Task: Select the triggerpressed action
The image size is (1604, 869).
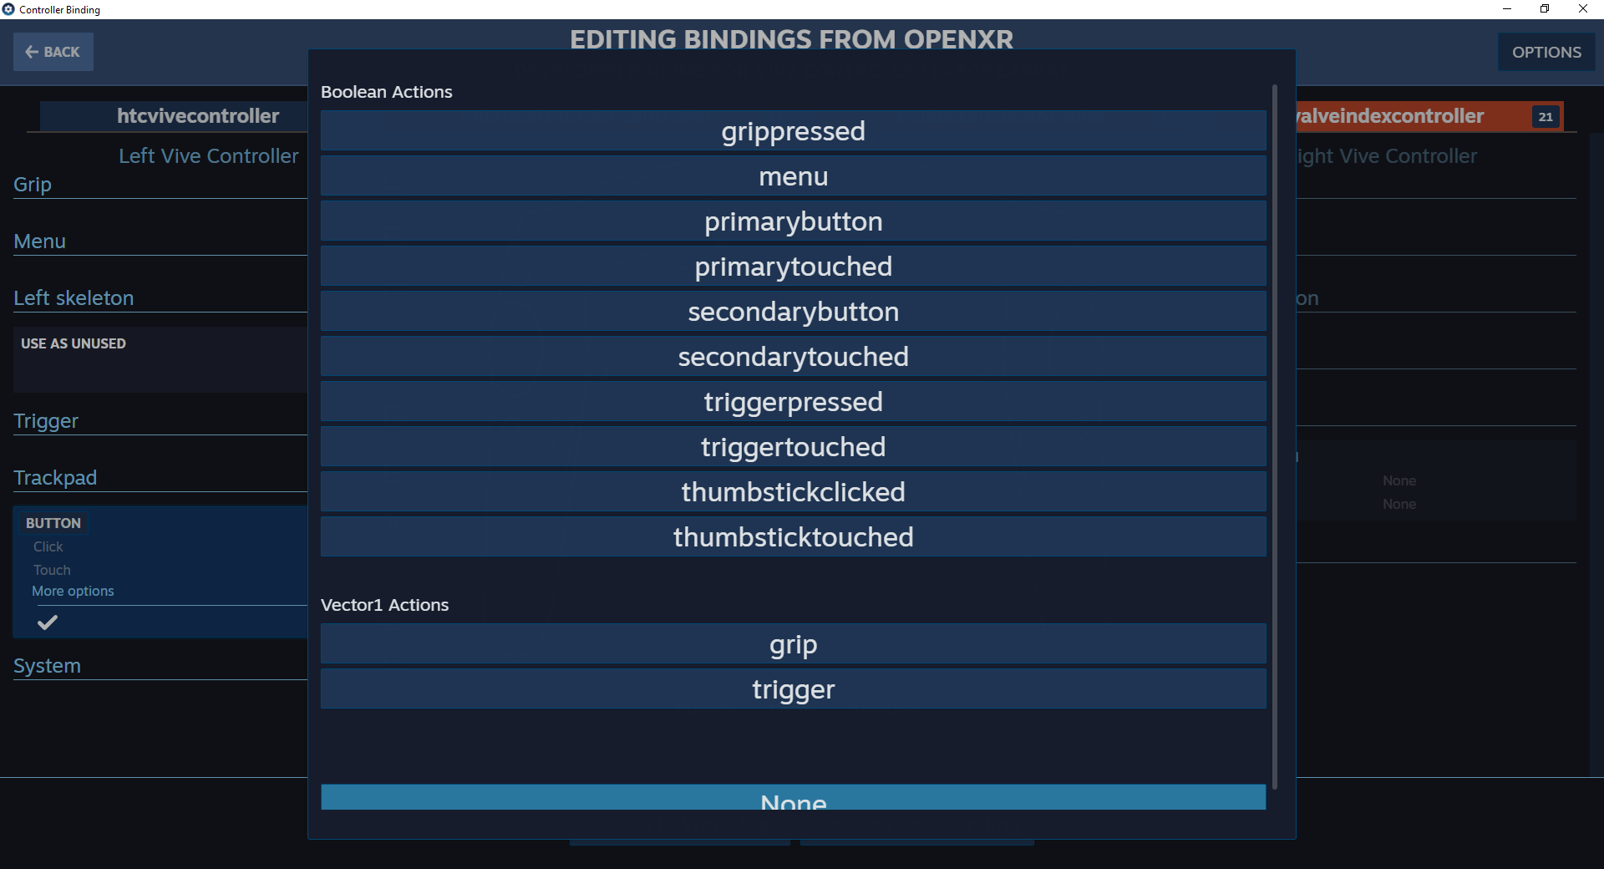Action: click(x=793, y=402)
